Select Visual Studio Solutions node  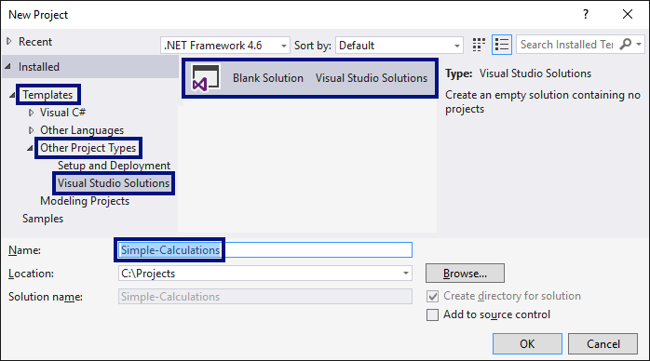pos(114,183)
